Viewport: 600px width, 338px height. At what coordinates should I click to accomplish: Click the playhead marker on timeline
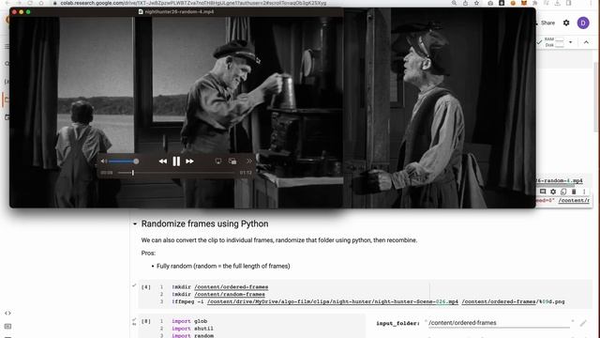(x=133, y=173)
